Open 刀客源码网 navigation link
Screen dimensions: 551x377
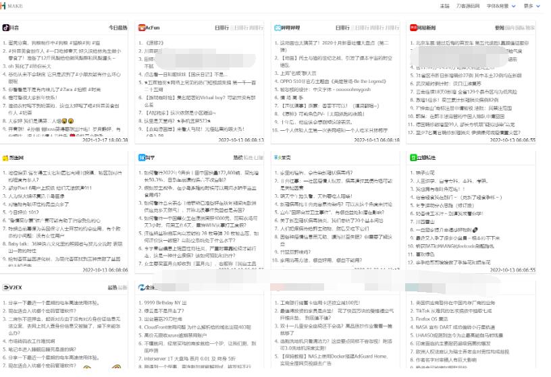point(468,6)
